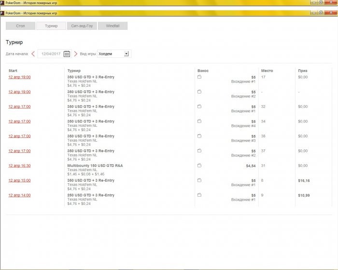
Task: Go to previous date with left arrow
Action: point(33,54)
